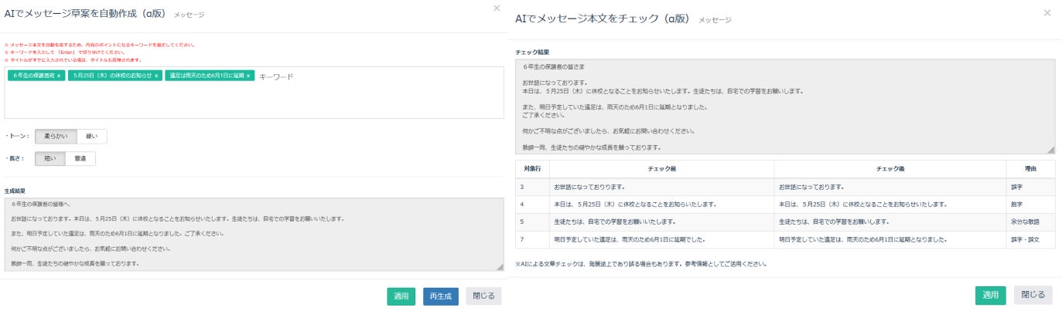This screenshot has height=311, width=1062.
Task: Focus the キーワード input field
Action: point(371,77)
